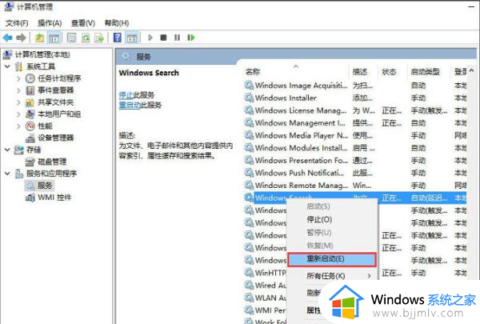Click the 停止 link for this service

click(126, 95)
